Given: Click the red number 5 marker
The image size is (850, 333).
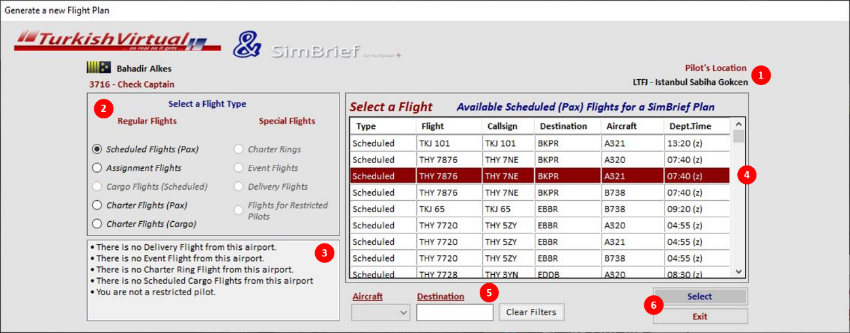Looking at the screenshot, I should [489, 292].
